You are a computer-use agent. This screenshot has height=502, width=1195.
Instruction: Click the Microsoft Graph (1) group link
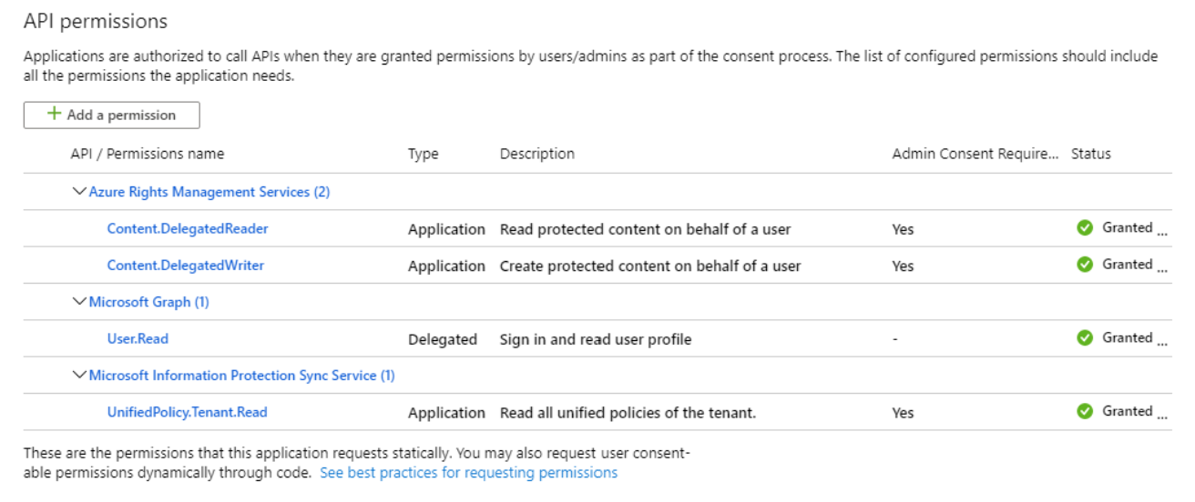[149, 302]
